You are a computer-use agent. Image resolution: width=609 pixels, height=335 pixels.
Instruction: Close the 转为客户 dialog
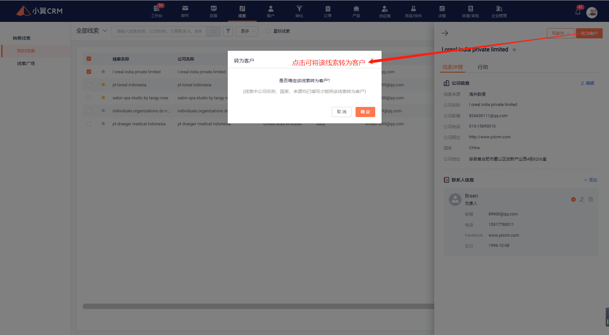point(372,60)
